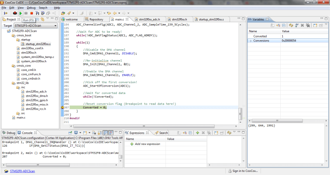Click Remove All Variables double-X icon
Image resolution: width=330 pixels, height=175 pixels.
(308, 25)
